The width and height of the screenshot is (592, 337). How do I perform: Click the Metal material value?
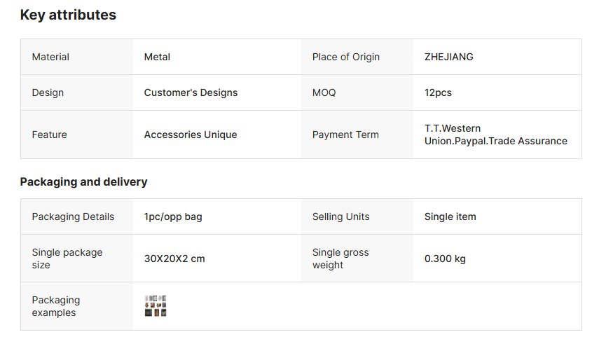pos(157,57)
